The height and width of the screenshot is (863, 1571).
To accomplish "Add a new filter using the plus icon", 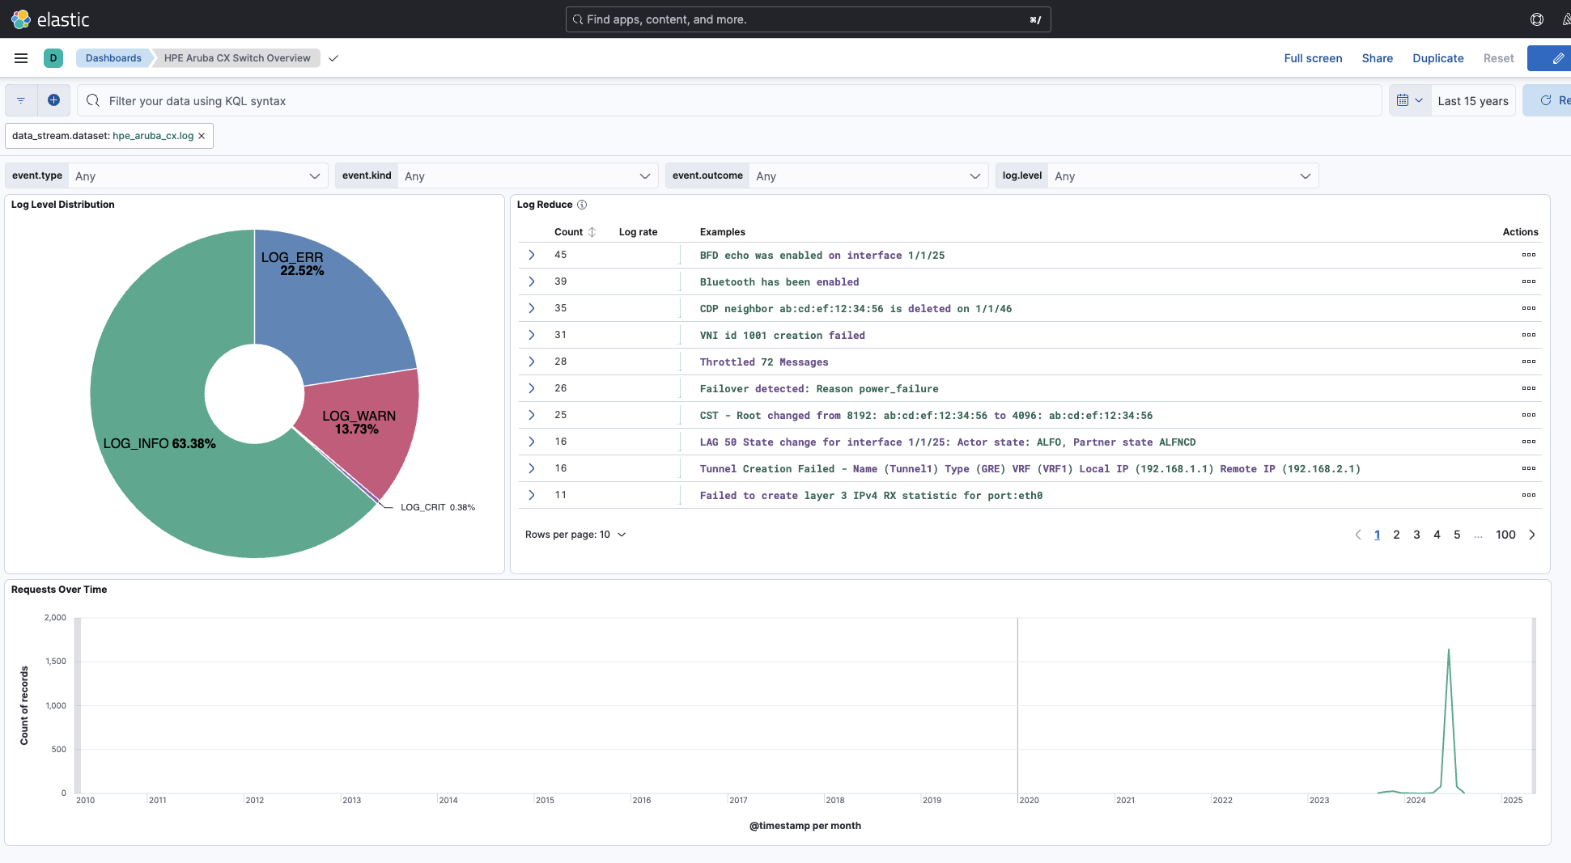I will point(53,99).
